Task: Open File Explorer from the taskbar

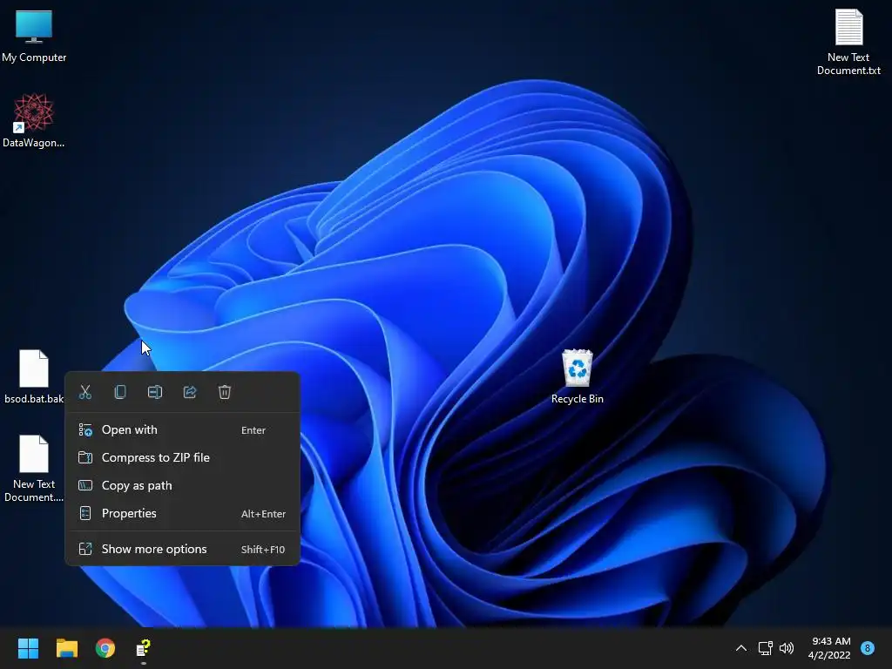Action: point(66,648)
